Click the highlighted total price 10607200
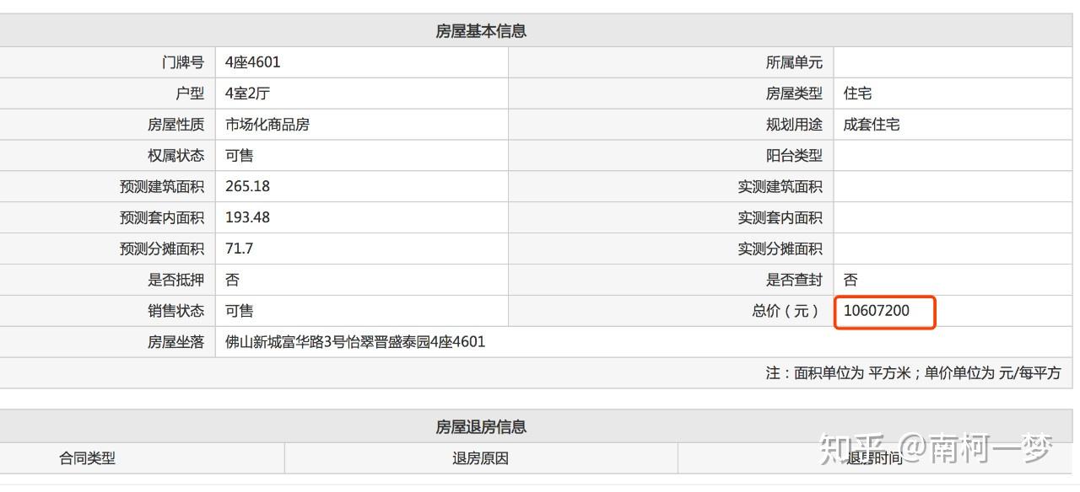1080x492 pixels. [x=877, y=311]
